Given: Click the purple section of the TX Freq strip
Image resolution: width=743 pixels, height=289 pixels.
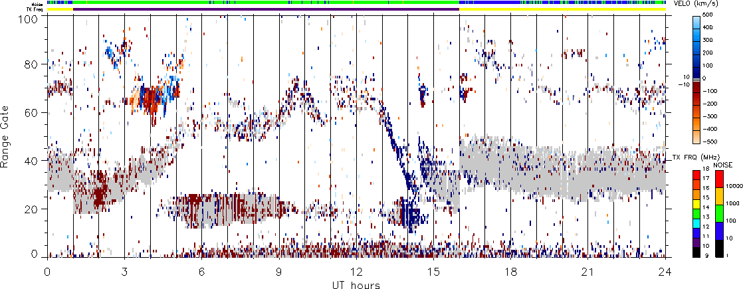Looking at the screenshot, I should [x=266, y=9].
